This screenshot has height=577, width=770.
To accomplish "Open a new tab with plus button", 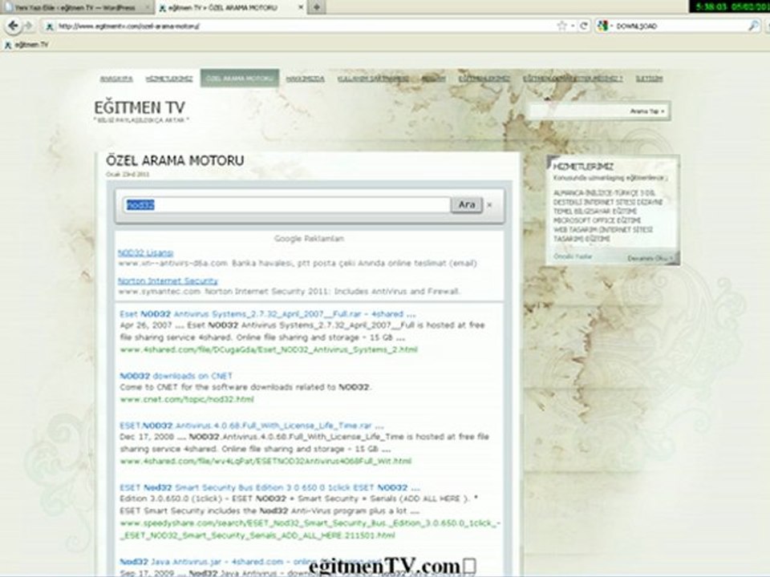I will (317, 7).
